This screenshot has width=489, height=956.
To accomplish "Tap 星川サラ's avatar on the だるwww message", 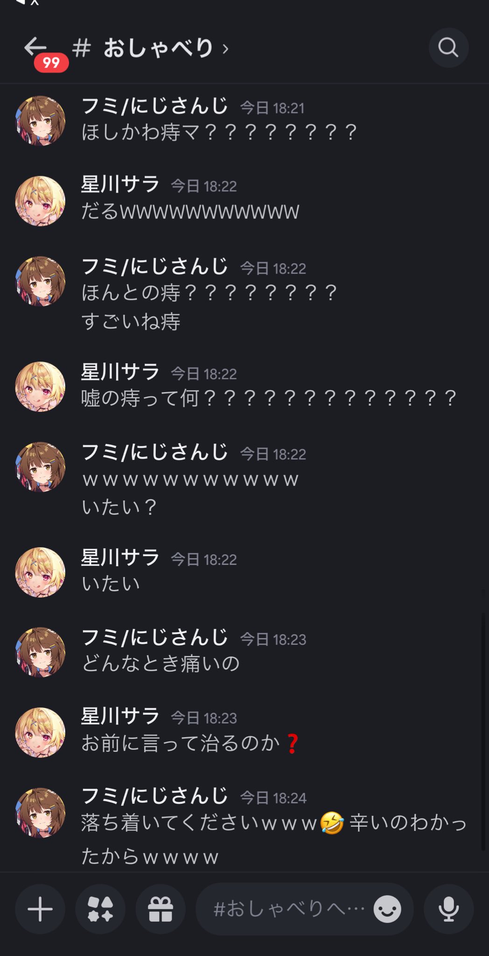I will [40, 201].
